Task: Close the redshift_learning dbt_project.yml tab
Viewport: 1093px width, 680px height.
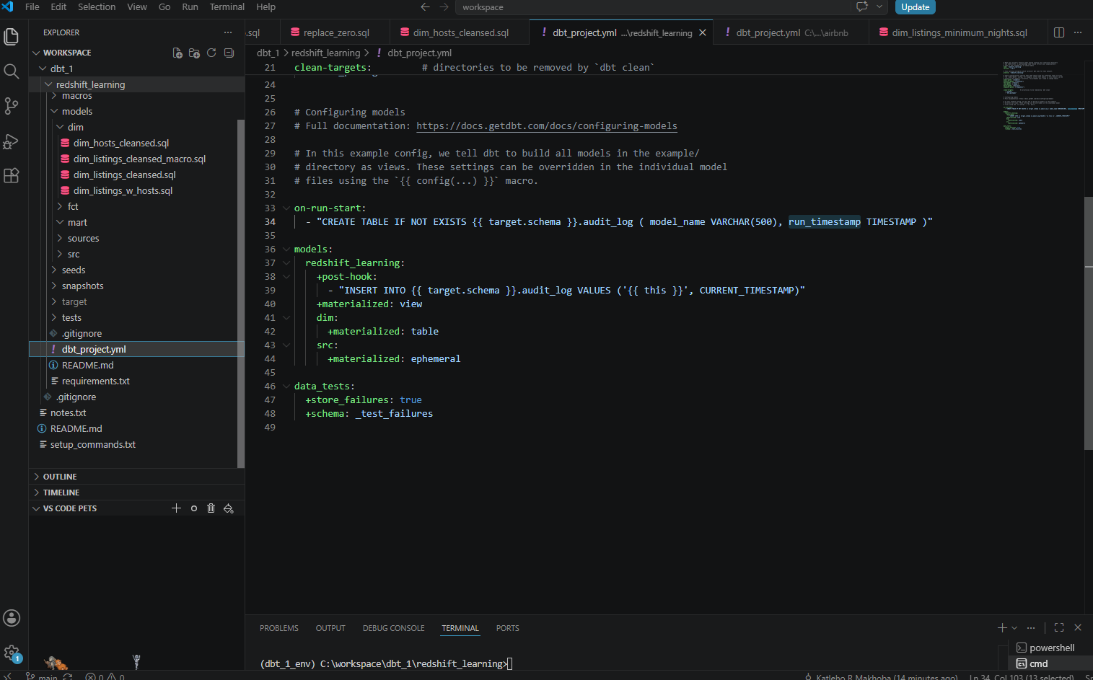Action: (703, 32)
